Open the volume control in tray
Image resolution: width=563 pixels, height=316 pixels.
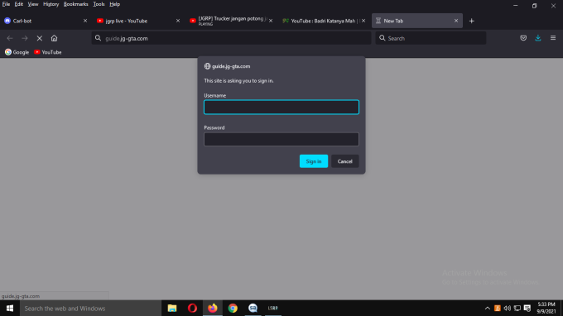(507, 308)
